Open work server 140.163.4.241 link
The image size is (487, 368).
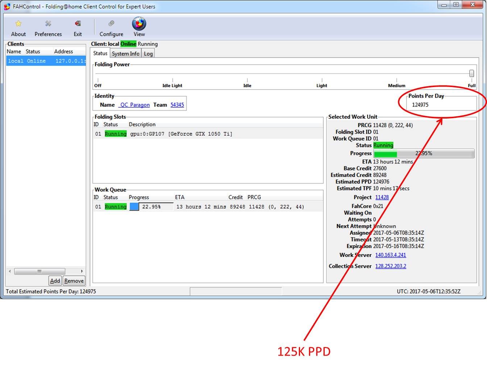click(390, 255)
